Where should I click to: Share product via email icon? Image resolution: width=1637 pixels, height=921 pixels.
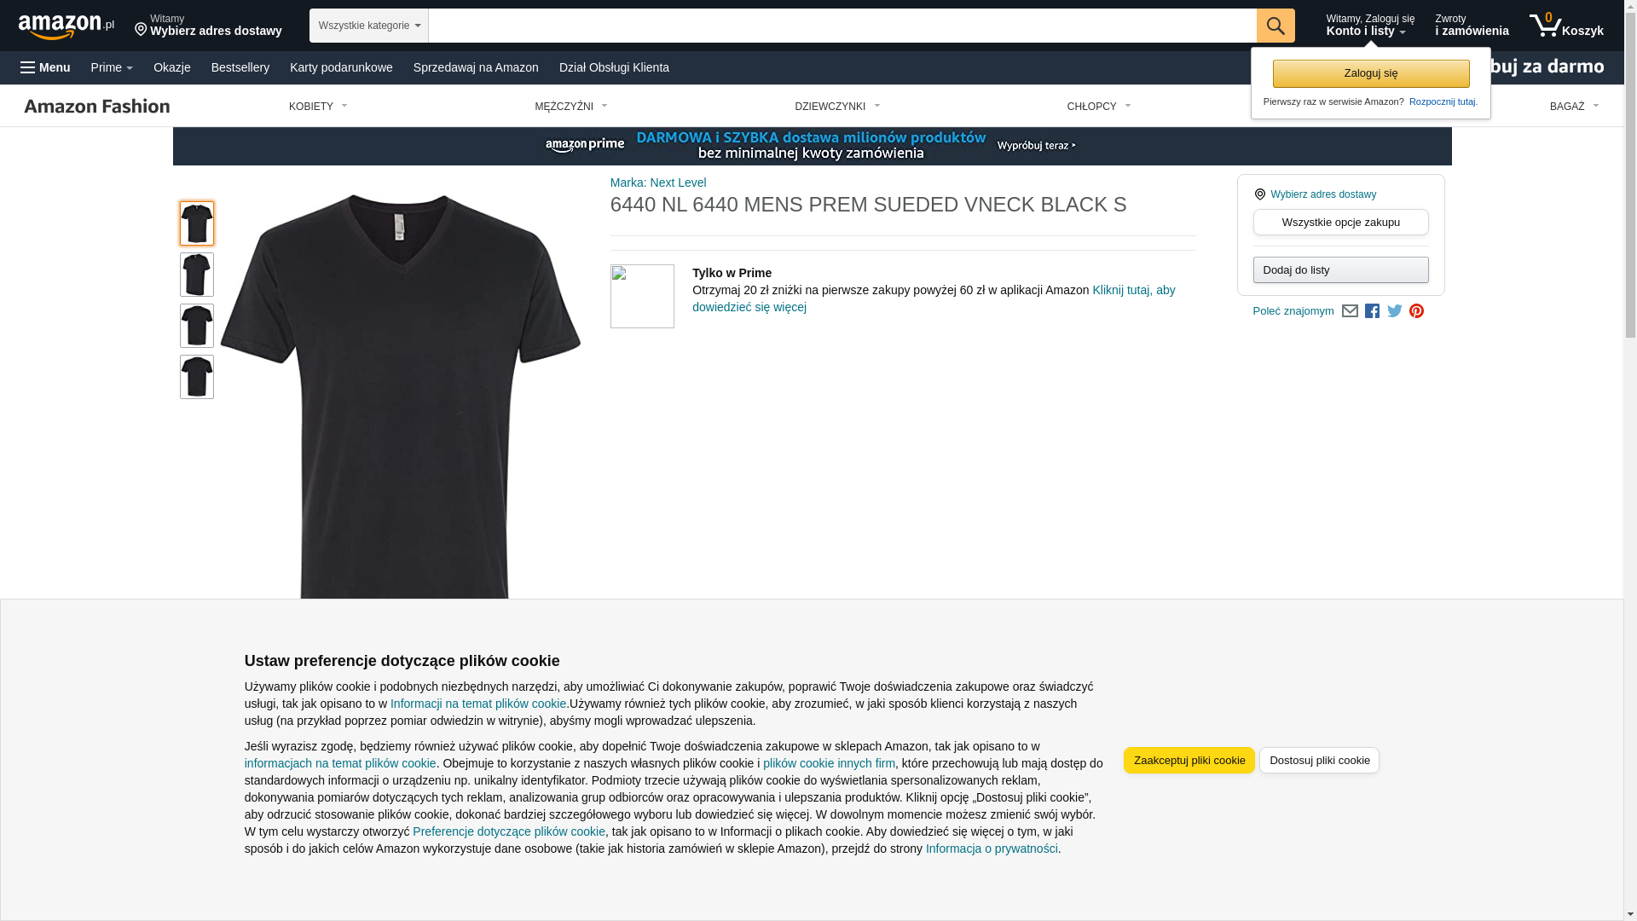point(1350,311)
